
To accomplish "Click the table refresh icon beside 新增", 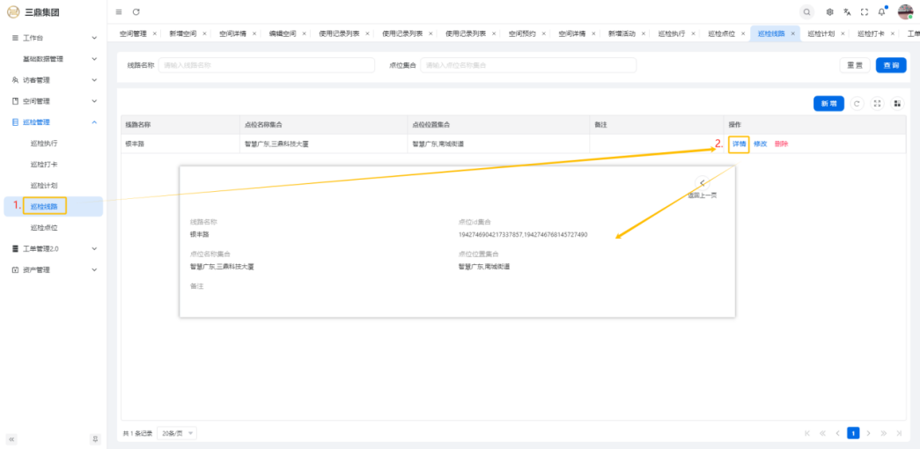I will click(857, 104).
